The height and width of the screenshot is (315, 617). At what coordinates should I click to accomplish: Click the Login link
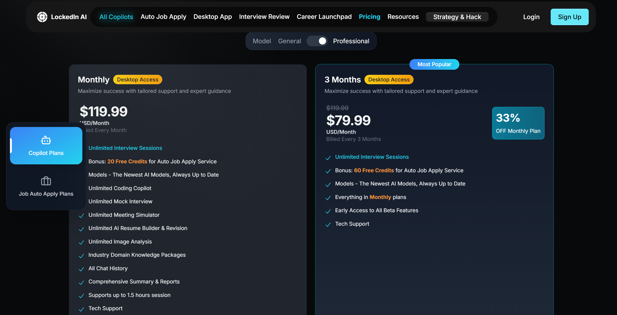[x=531, y=17]
